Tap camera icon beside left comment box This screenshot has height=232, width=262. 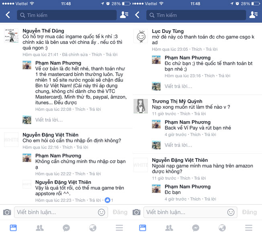coord(7,212)
